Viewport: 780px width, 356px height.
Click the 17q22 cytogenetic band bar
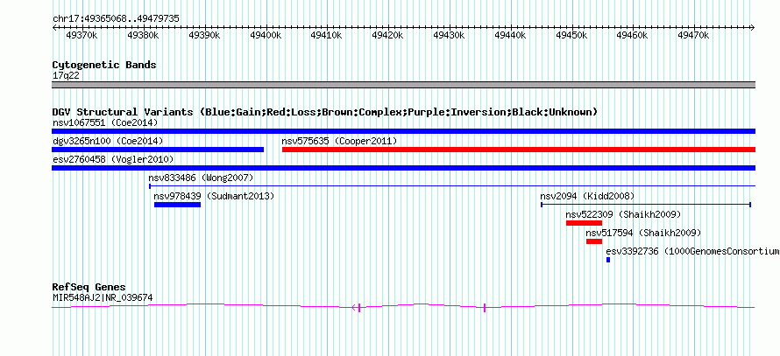pos(403,85)
